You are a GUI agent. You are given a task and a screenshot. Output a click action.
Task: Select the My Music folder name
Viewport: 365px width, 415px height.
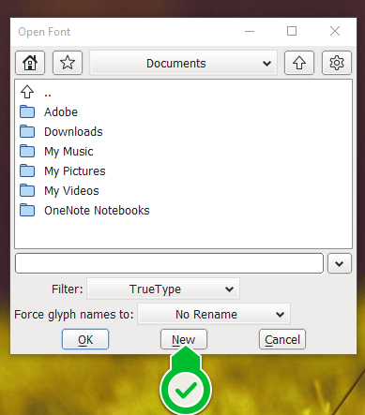(x=68, y=152)
